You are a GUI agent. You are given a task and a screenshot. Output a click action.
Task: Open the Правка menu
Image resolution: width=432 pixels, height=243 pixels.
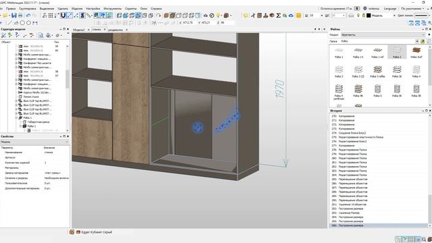[x=11, y=9]
